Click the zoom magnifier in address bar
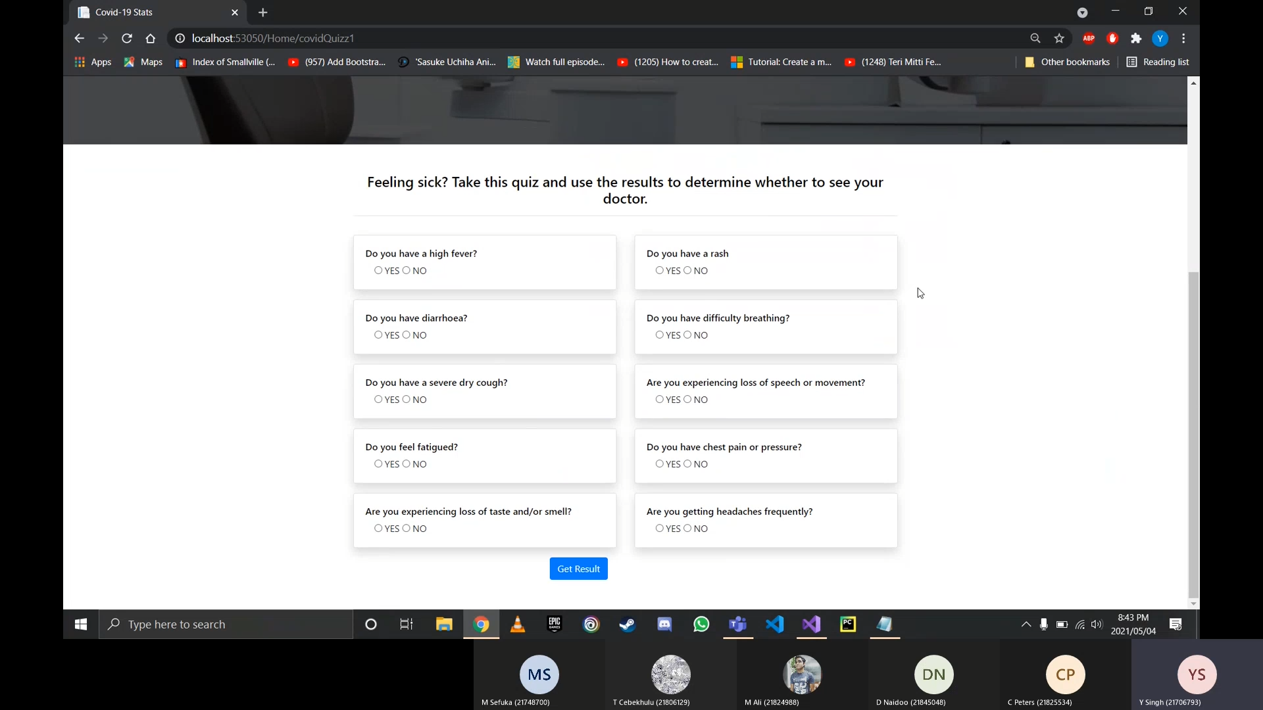The image size is (1263, 710). 1035,39
